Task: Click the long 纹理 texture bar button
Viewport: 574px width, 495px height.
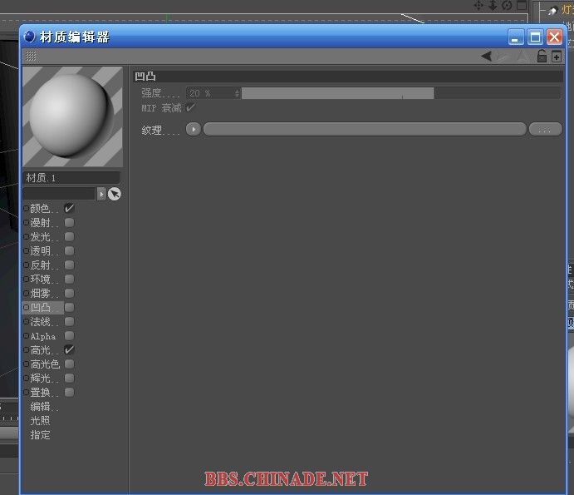Action: pyautogui.click(x=365, y=130)
